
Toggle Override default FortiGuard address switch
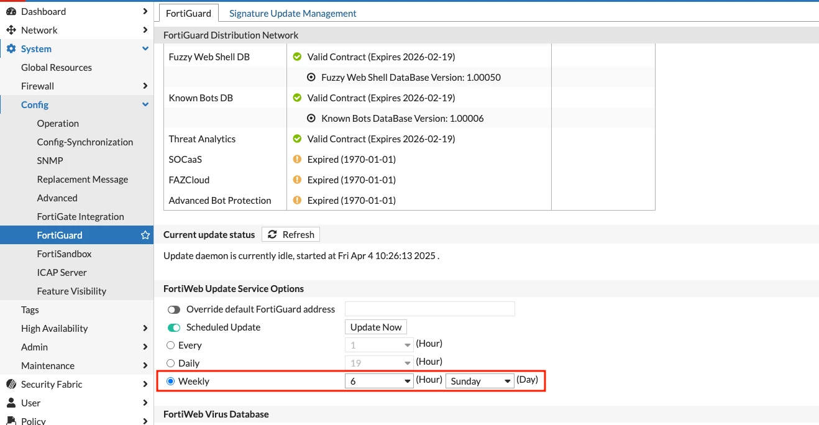(174, 309)
